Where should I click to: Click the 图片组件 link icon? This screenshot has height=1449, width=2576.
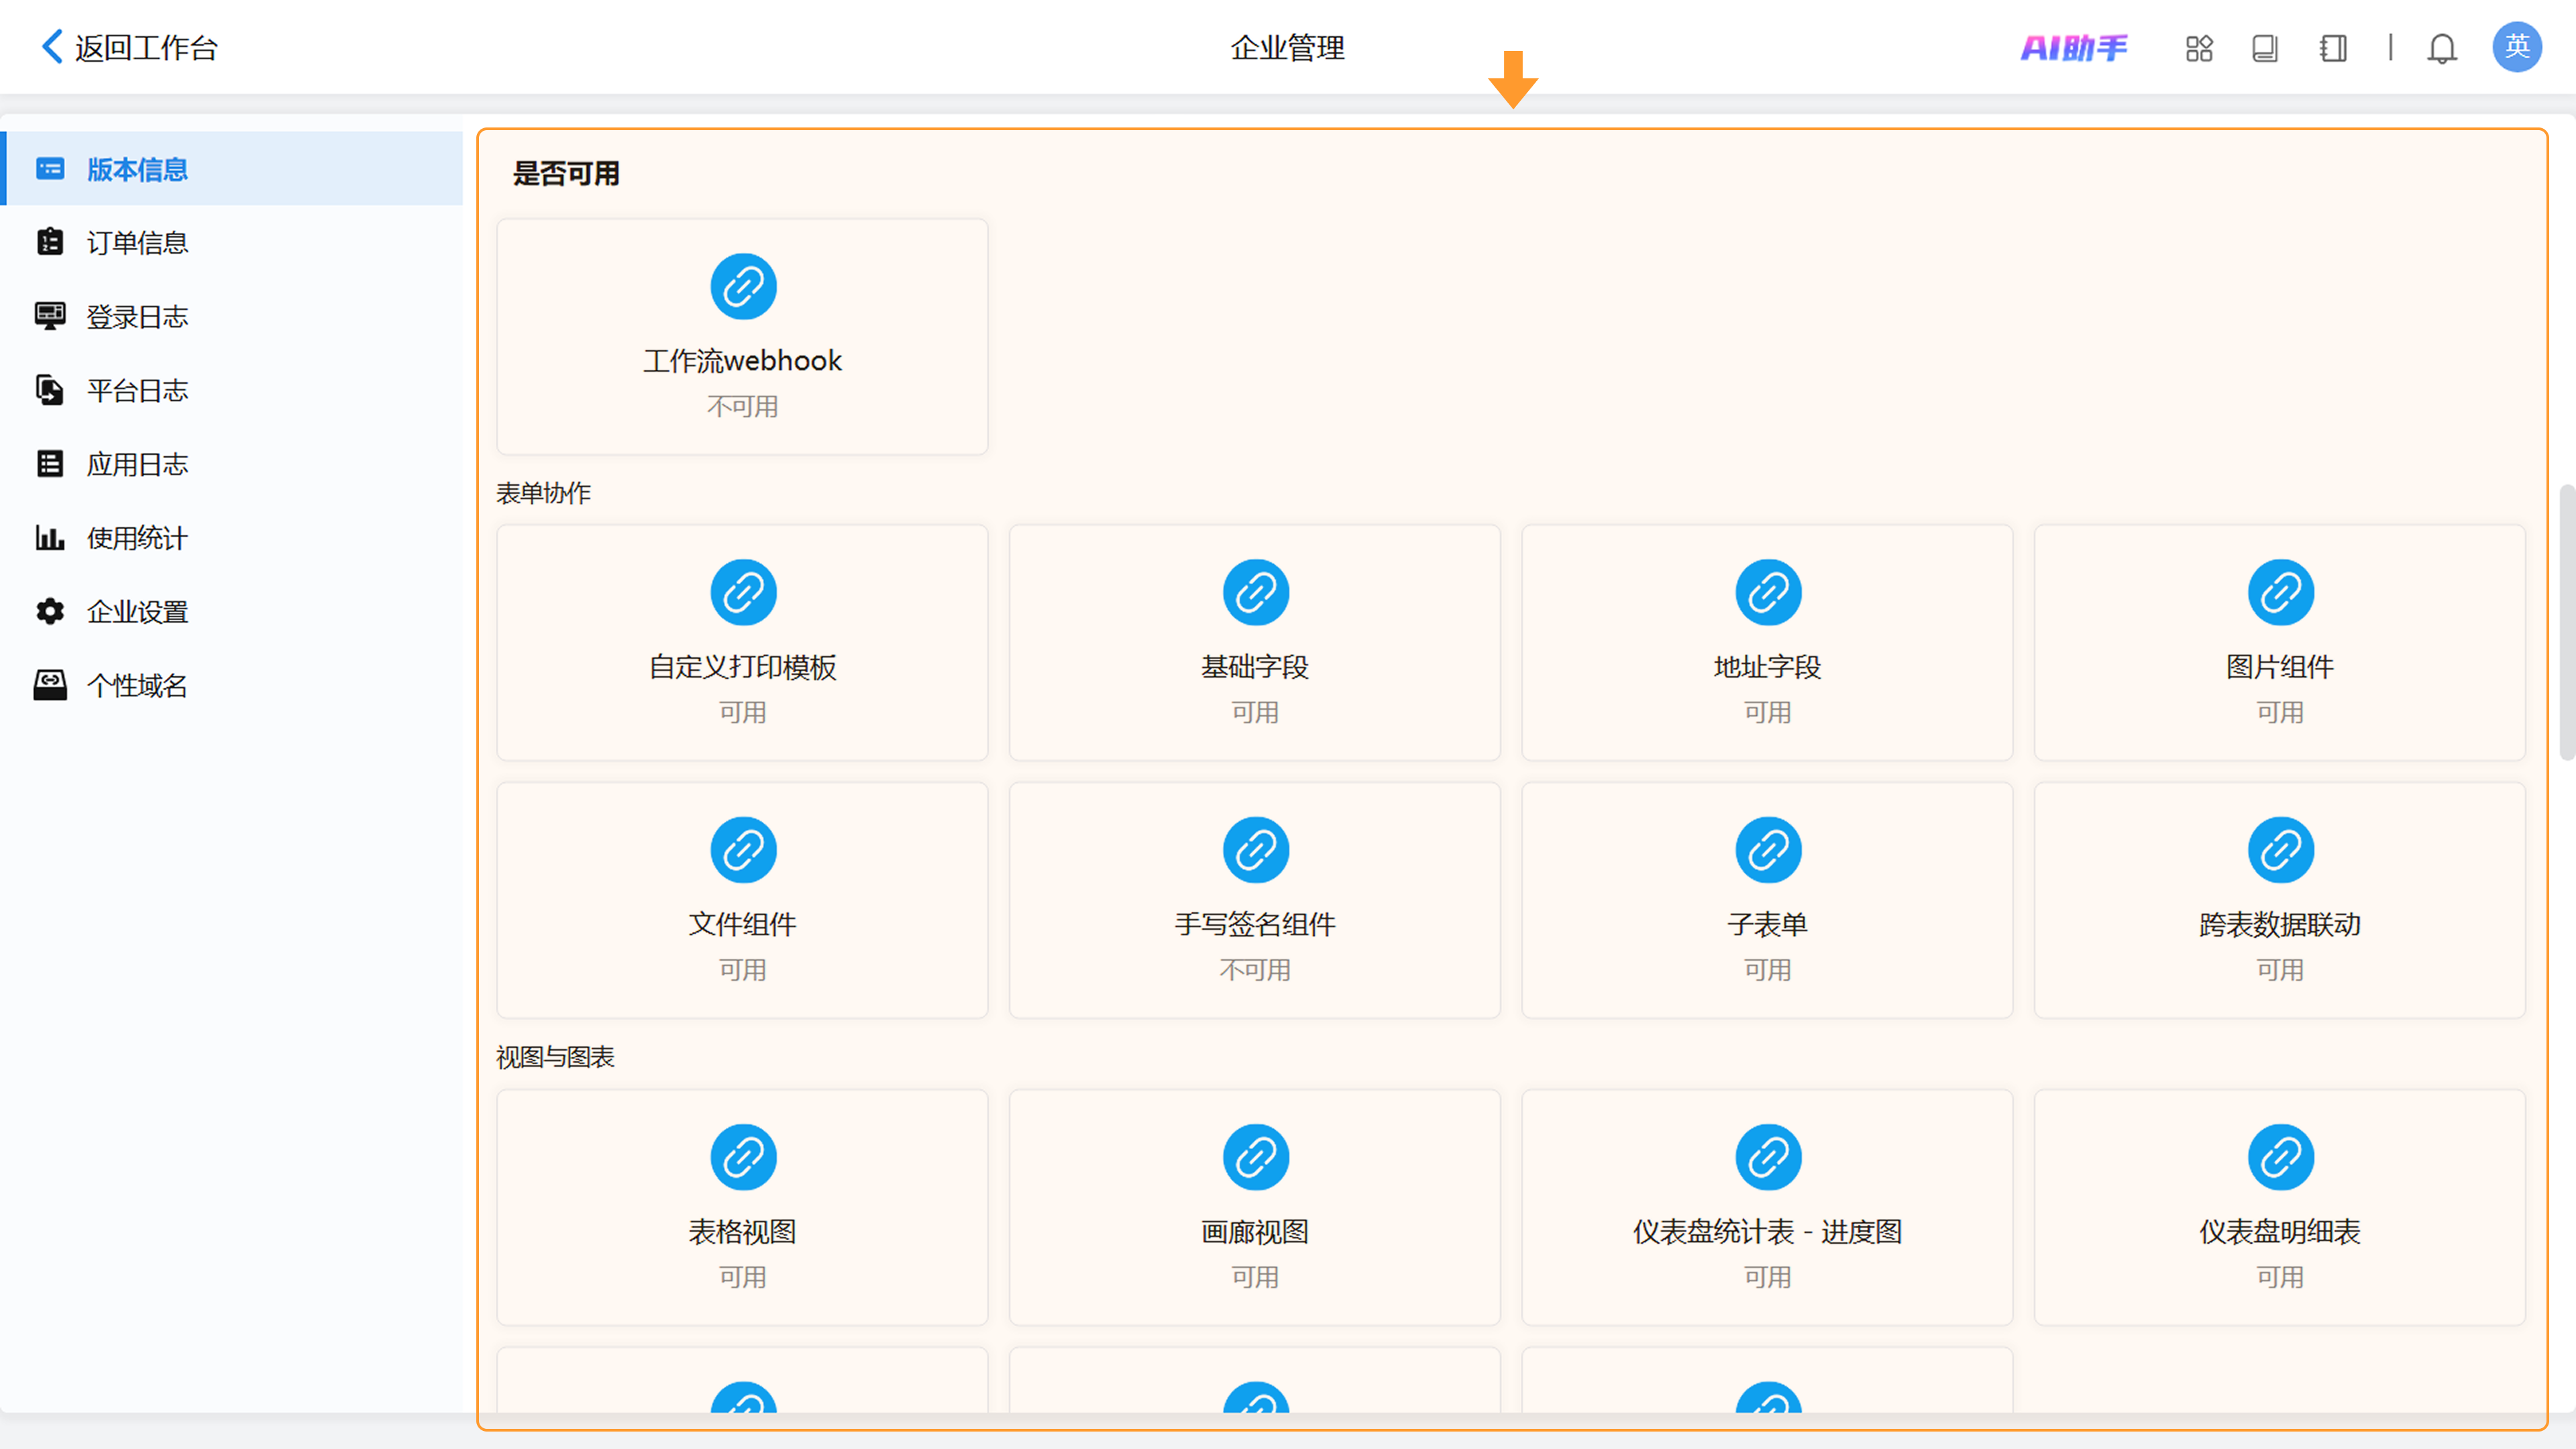coord(2281,593)
